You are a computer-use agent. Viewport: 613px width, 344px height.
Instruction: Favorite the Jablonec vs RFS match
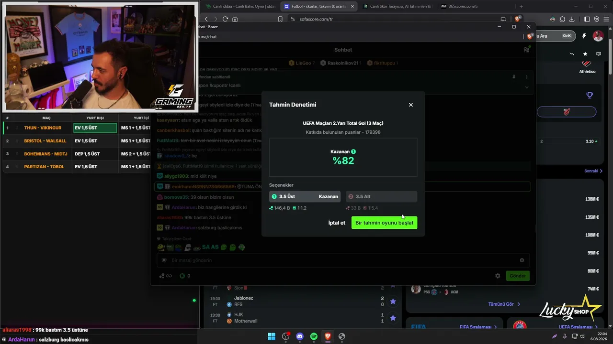(x=393, y=301)
